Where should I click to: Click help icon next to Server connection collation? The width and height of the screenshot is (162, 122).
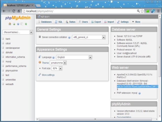(69, 37)
